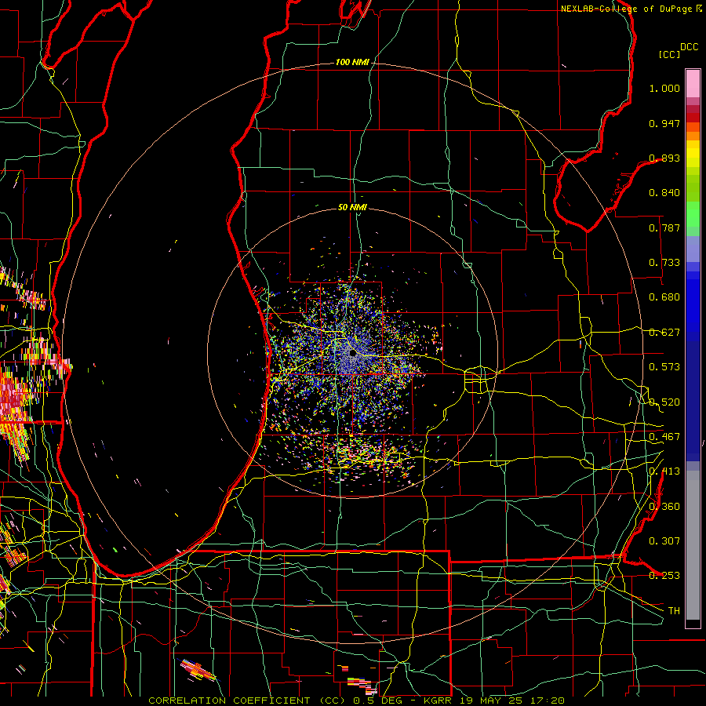
Task: Click the gray bottom segment of color bar
Action: 693,545
